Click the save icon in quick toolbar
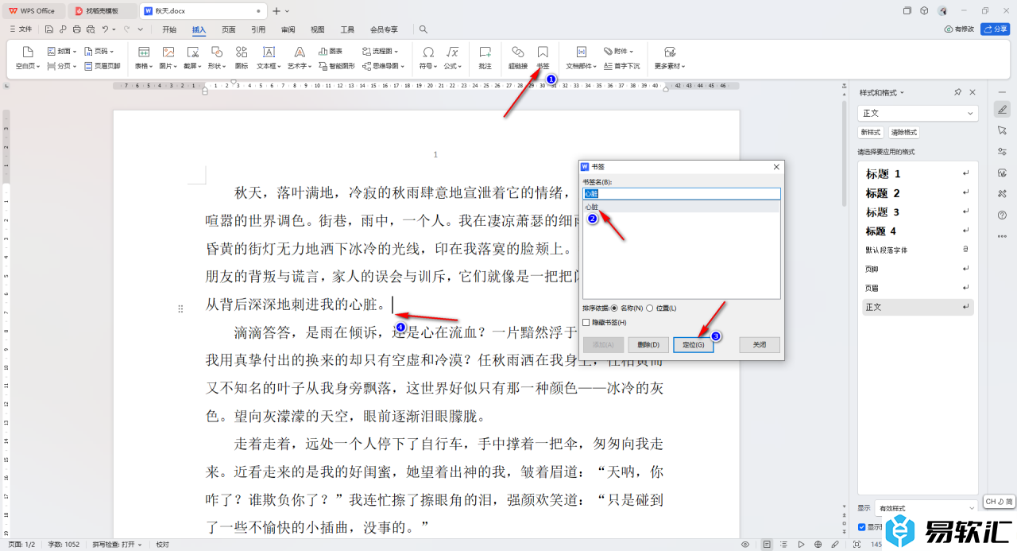The height and width of the screenshot is (551, 1017). pyautogui.click(x=49, y=29)
